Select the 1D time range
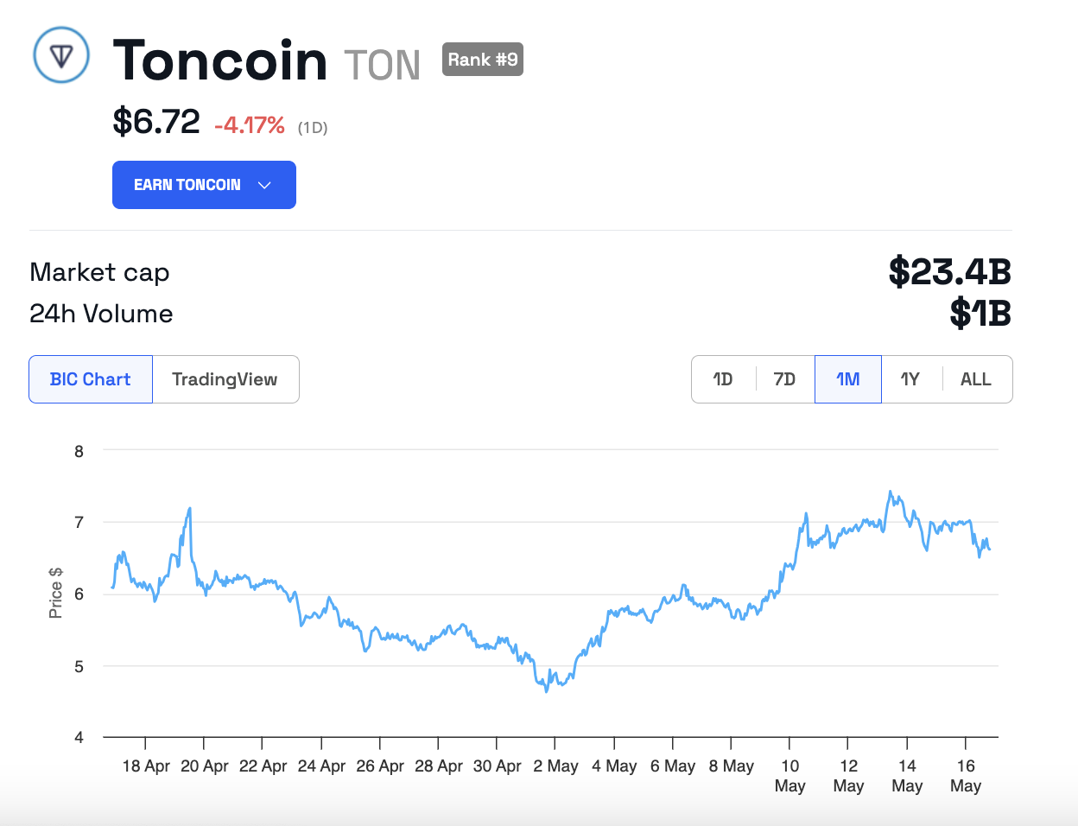1078x826 pixels. 723,379
